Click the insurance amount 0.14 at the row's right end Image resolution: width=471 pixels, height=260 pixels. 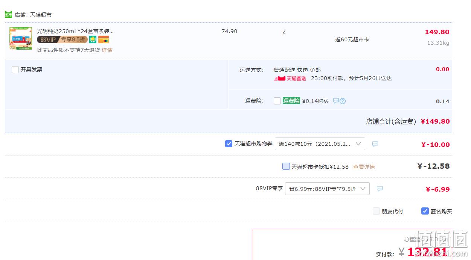443,101
